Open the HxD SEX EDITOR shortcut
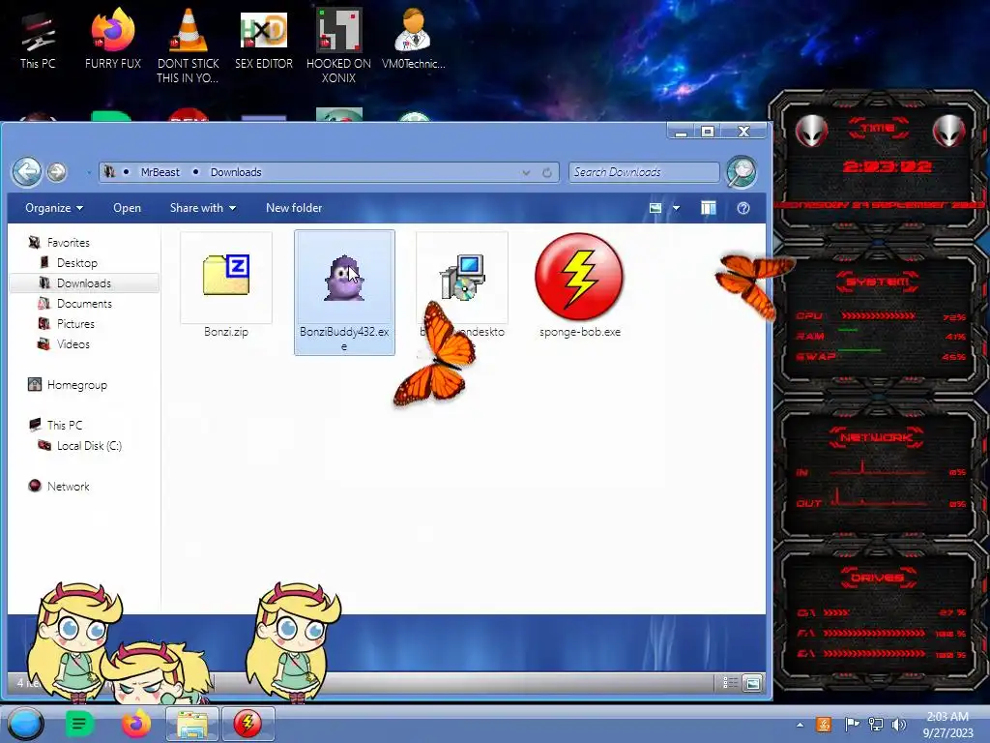 263,39
